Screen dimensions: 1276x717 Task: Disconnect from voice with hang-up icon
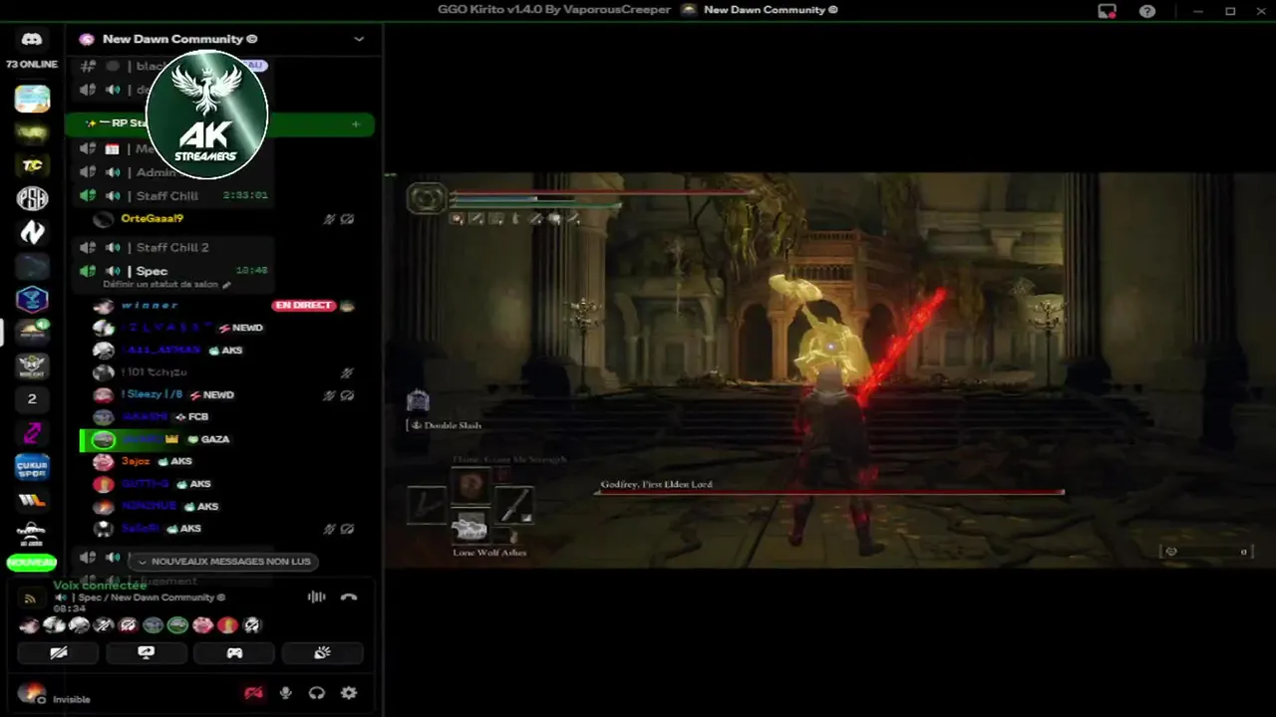tap(349, 597)
